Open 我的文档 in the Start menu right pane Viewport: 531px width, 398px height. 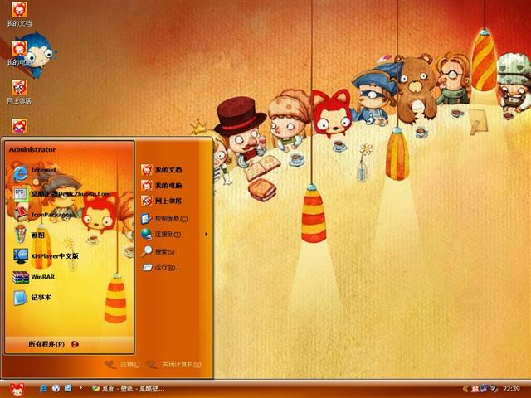pos(162,170)
